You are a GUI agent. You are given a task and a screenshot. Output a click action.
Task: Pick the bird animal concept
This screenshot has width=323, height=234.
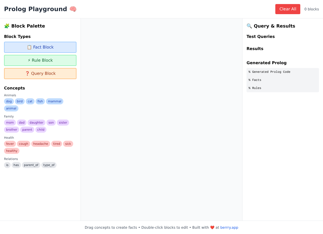[20, 101]
